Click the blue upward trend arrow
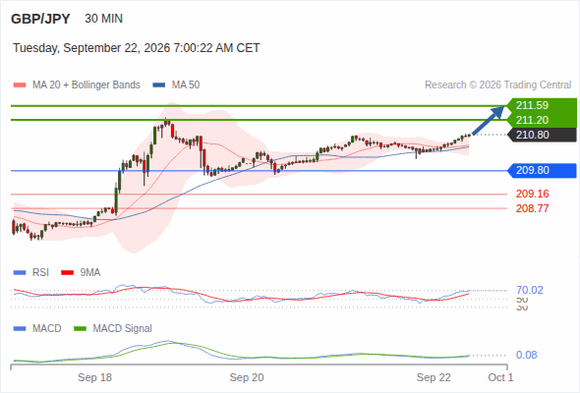 [489, 120]
